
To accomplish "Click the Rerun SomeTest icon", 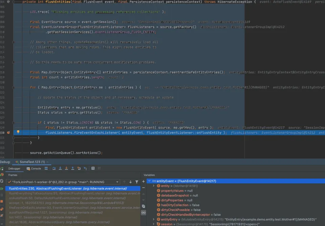I will (2, 169).
